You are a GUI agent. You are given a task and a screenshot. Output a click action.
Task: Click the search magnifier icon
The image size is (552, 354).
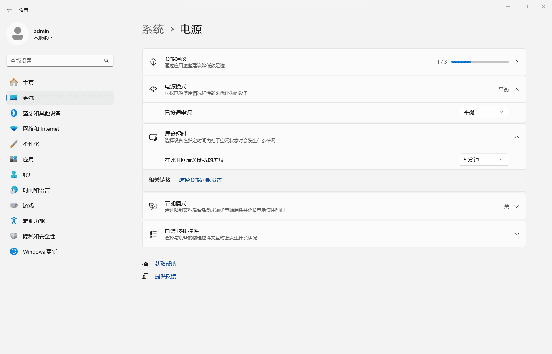[x=106, y=61]
